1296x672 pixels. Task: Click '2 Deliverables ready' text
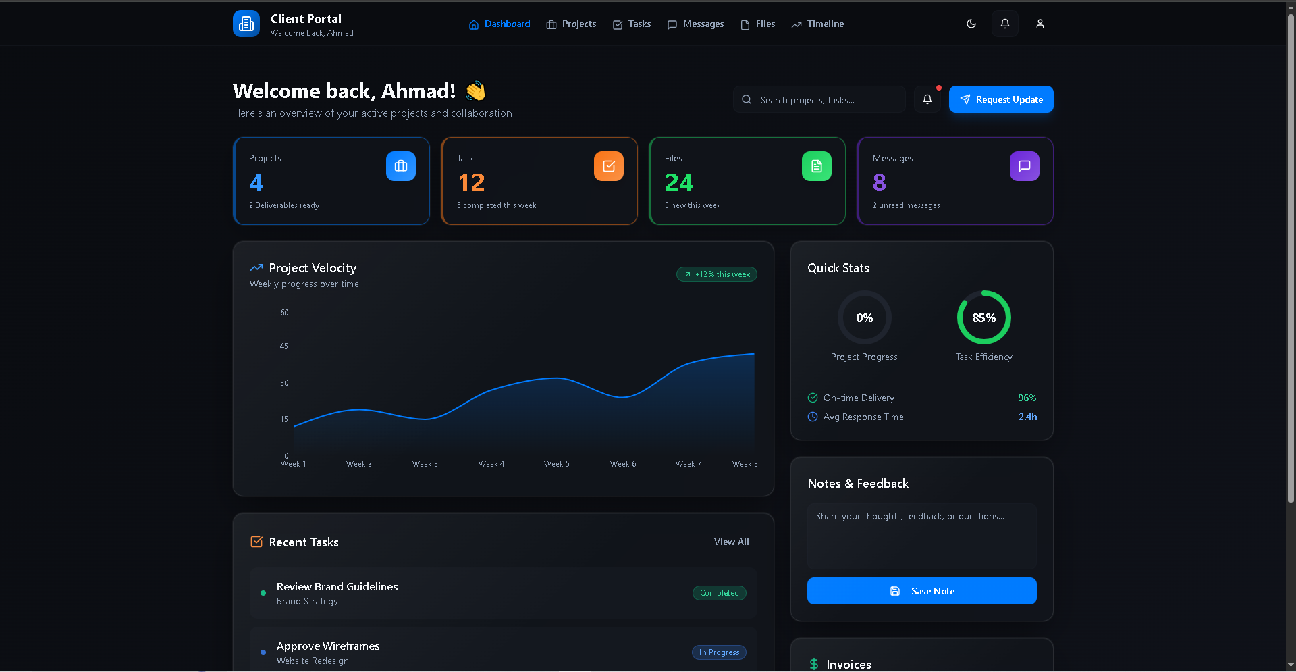click(284, 205)
